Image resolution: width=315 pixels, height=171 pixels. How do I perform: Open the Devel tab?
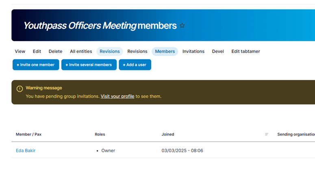pos(218,51)
